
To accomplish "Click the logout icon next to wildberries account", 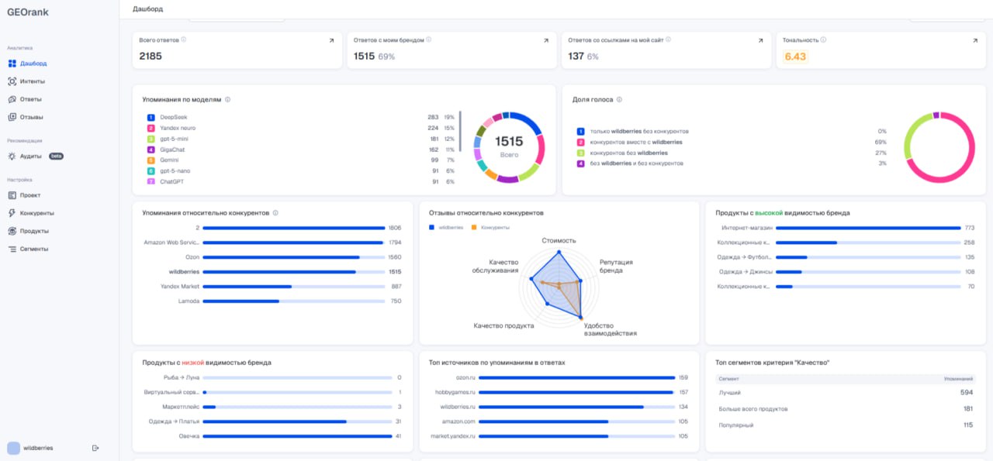I will click(x=95, y=448).
